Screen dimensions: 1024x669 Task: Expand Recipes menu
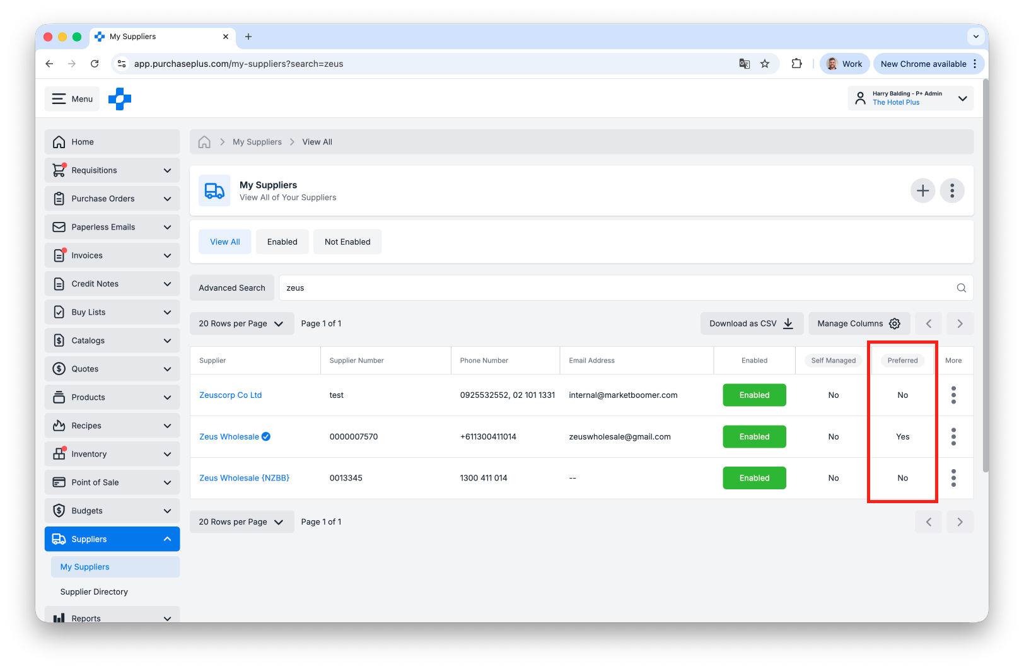[112, 426]
